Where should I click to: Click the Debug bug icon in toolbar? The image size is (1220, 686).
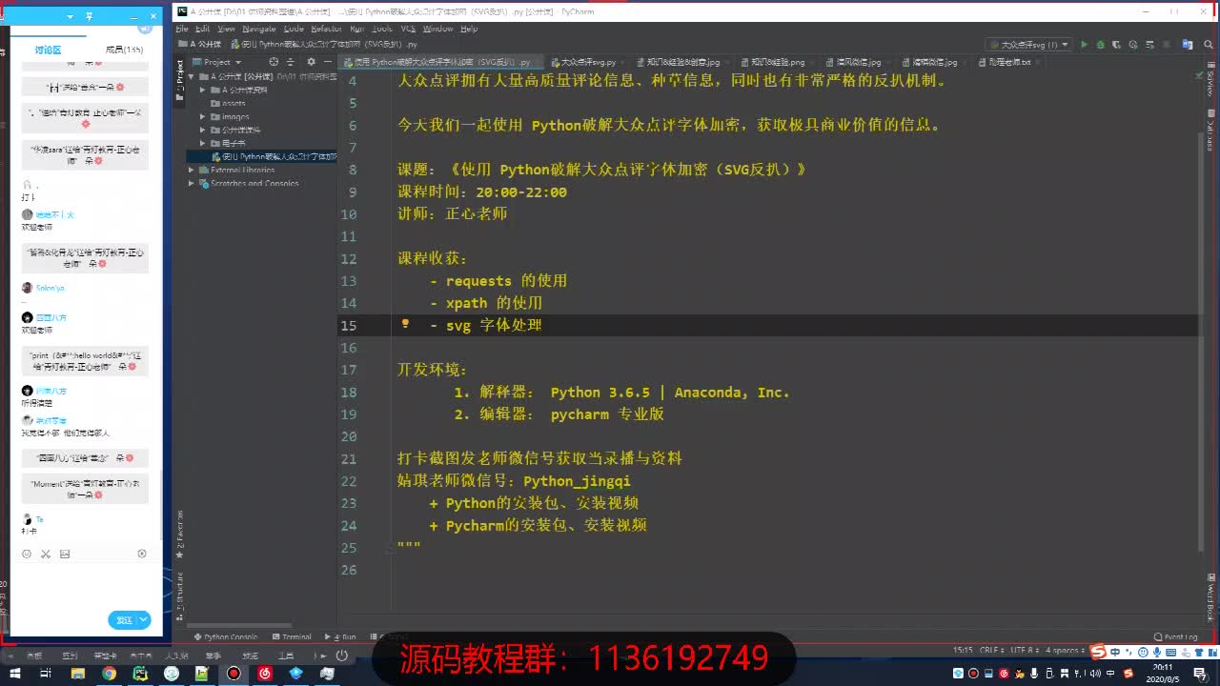coord(1100,45)
